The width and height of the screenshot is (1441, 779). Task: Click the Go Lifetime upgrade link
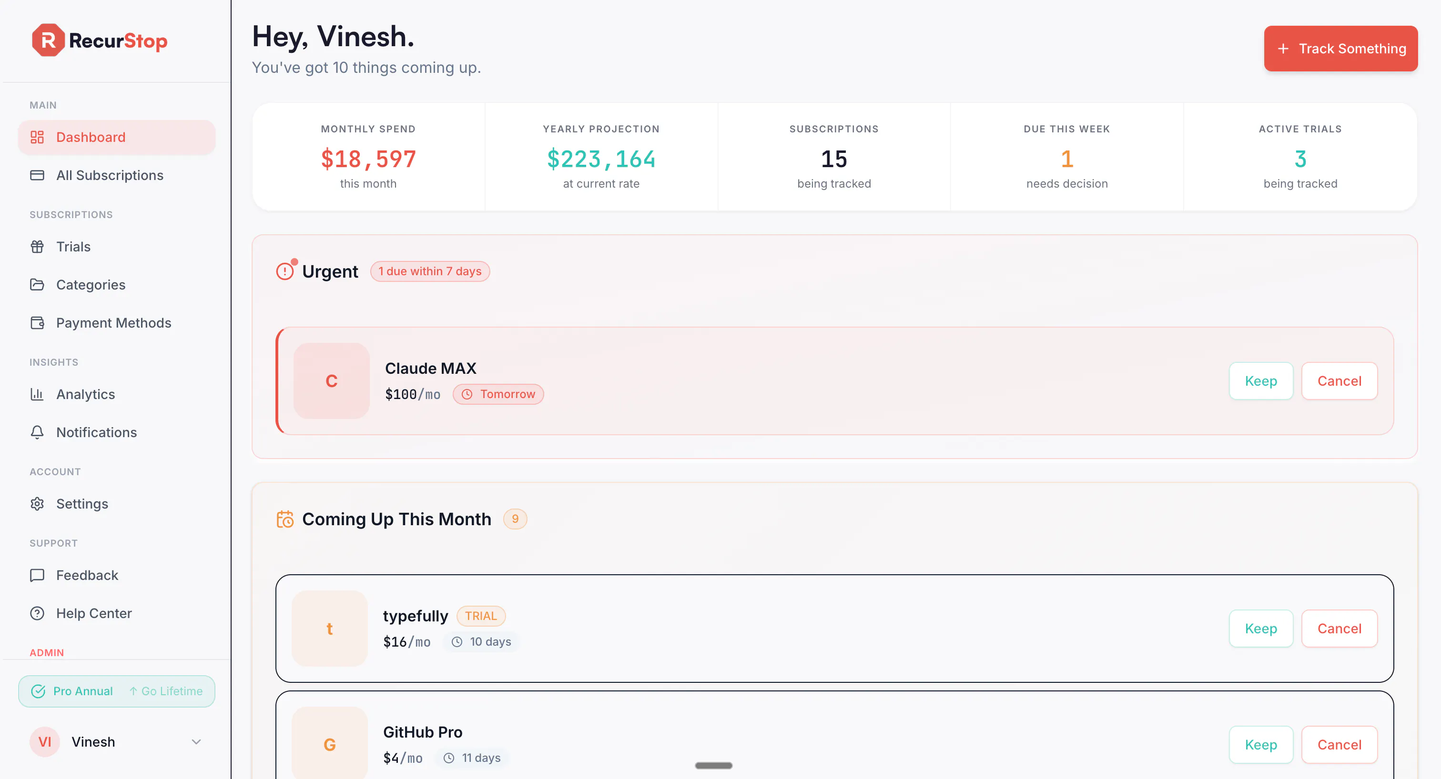coord(165,691)
